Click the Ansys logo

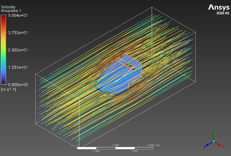pos(219,7)
